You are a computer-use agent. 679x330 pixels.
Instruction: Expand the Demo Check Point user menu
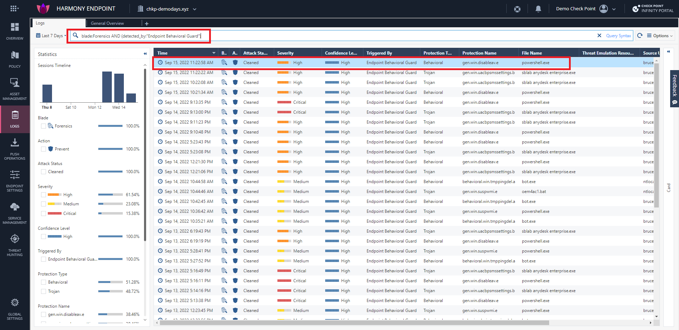pos(614,9)
